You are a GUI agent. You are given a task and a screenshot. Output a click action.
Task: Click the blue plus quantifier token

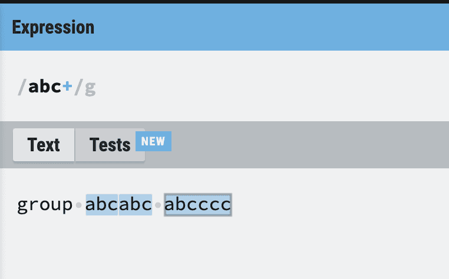[x=67, y=87]
